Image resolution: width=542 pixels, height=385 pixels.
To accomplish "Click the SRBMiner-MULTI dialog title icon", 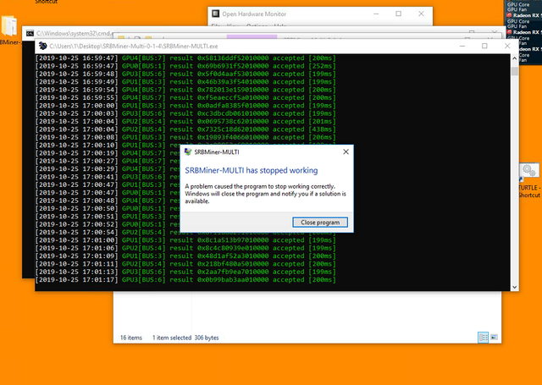I will coord(188,152).
